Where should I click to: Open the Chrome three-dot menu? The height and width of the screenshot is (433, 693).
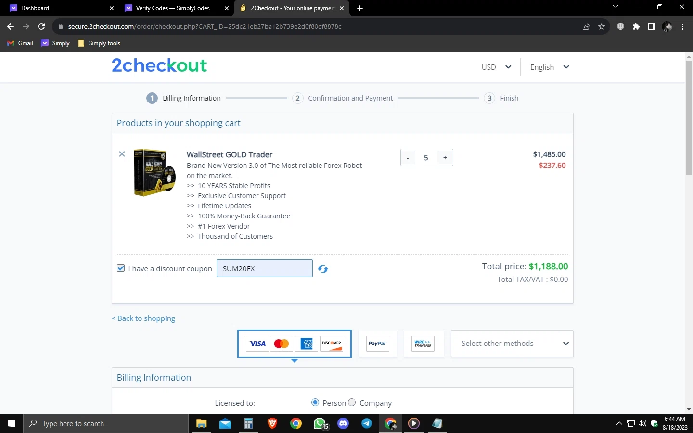[682, 26]
